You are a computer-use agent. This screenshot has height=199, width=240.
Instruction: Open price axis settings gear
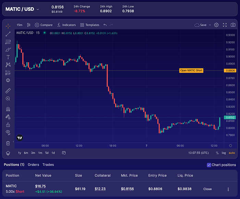pyautogui.click(x=230, y=145)
